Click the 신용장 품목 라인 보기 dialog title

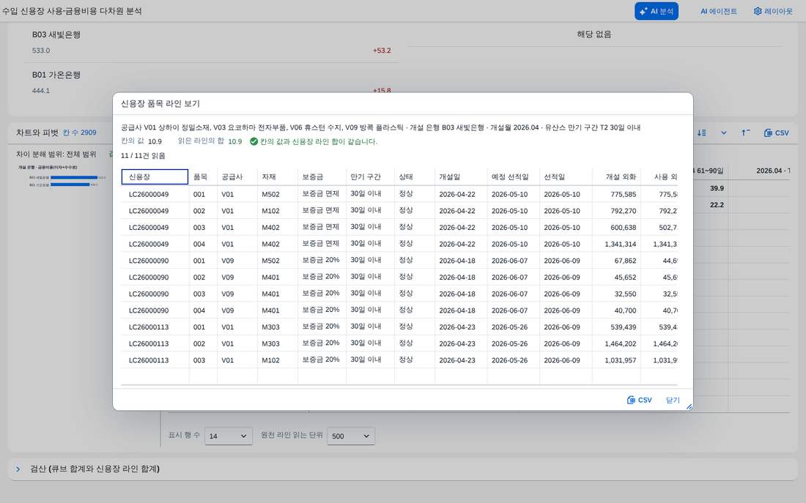160,103
